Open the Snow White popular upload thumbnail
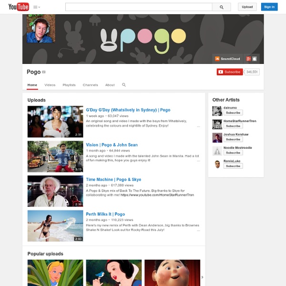286x286 pixels. pyautogui.click(x=113, y=273)
